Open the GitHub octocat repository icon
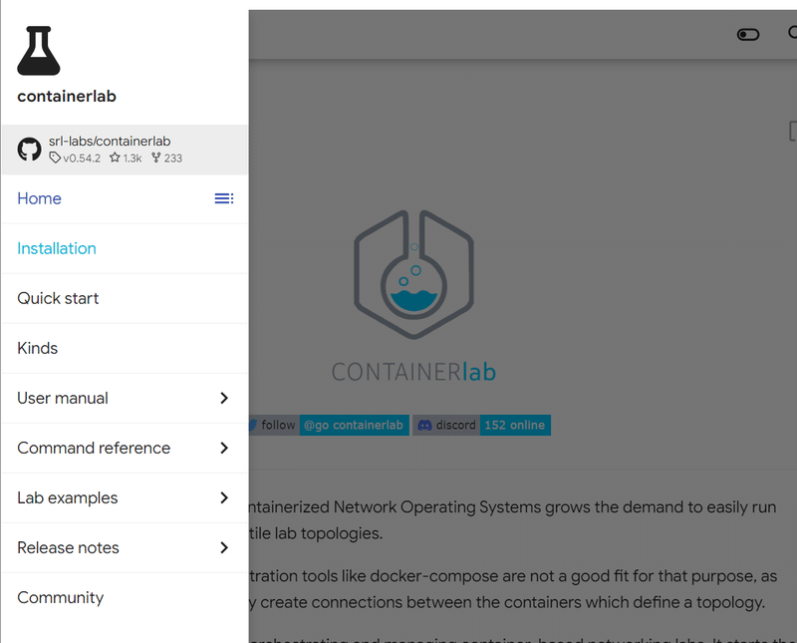 click(x=29, y=149)
